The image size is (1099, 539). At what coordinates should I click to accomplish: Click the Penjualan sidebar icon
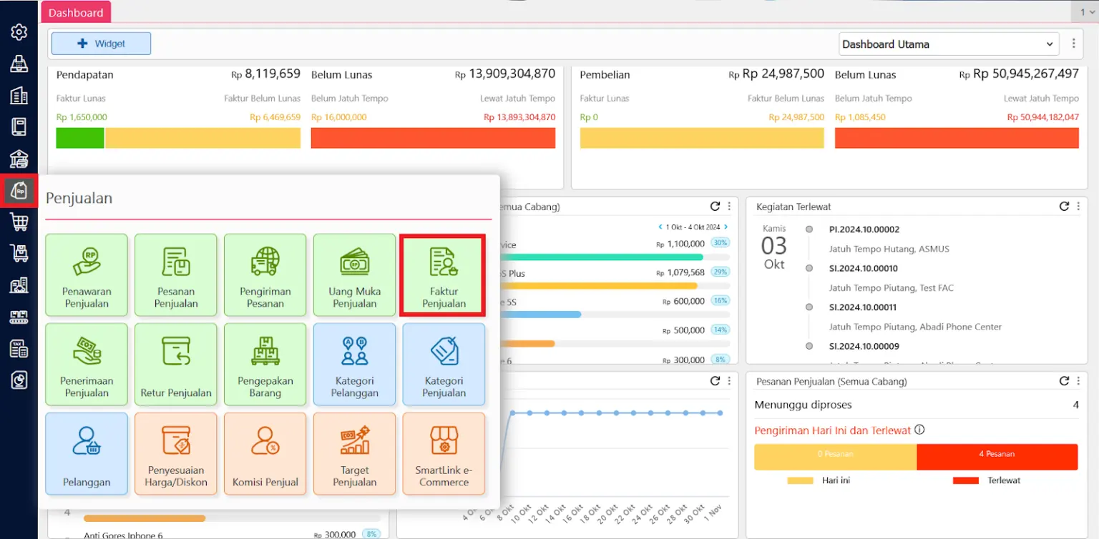(x=19, y=190)
